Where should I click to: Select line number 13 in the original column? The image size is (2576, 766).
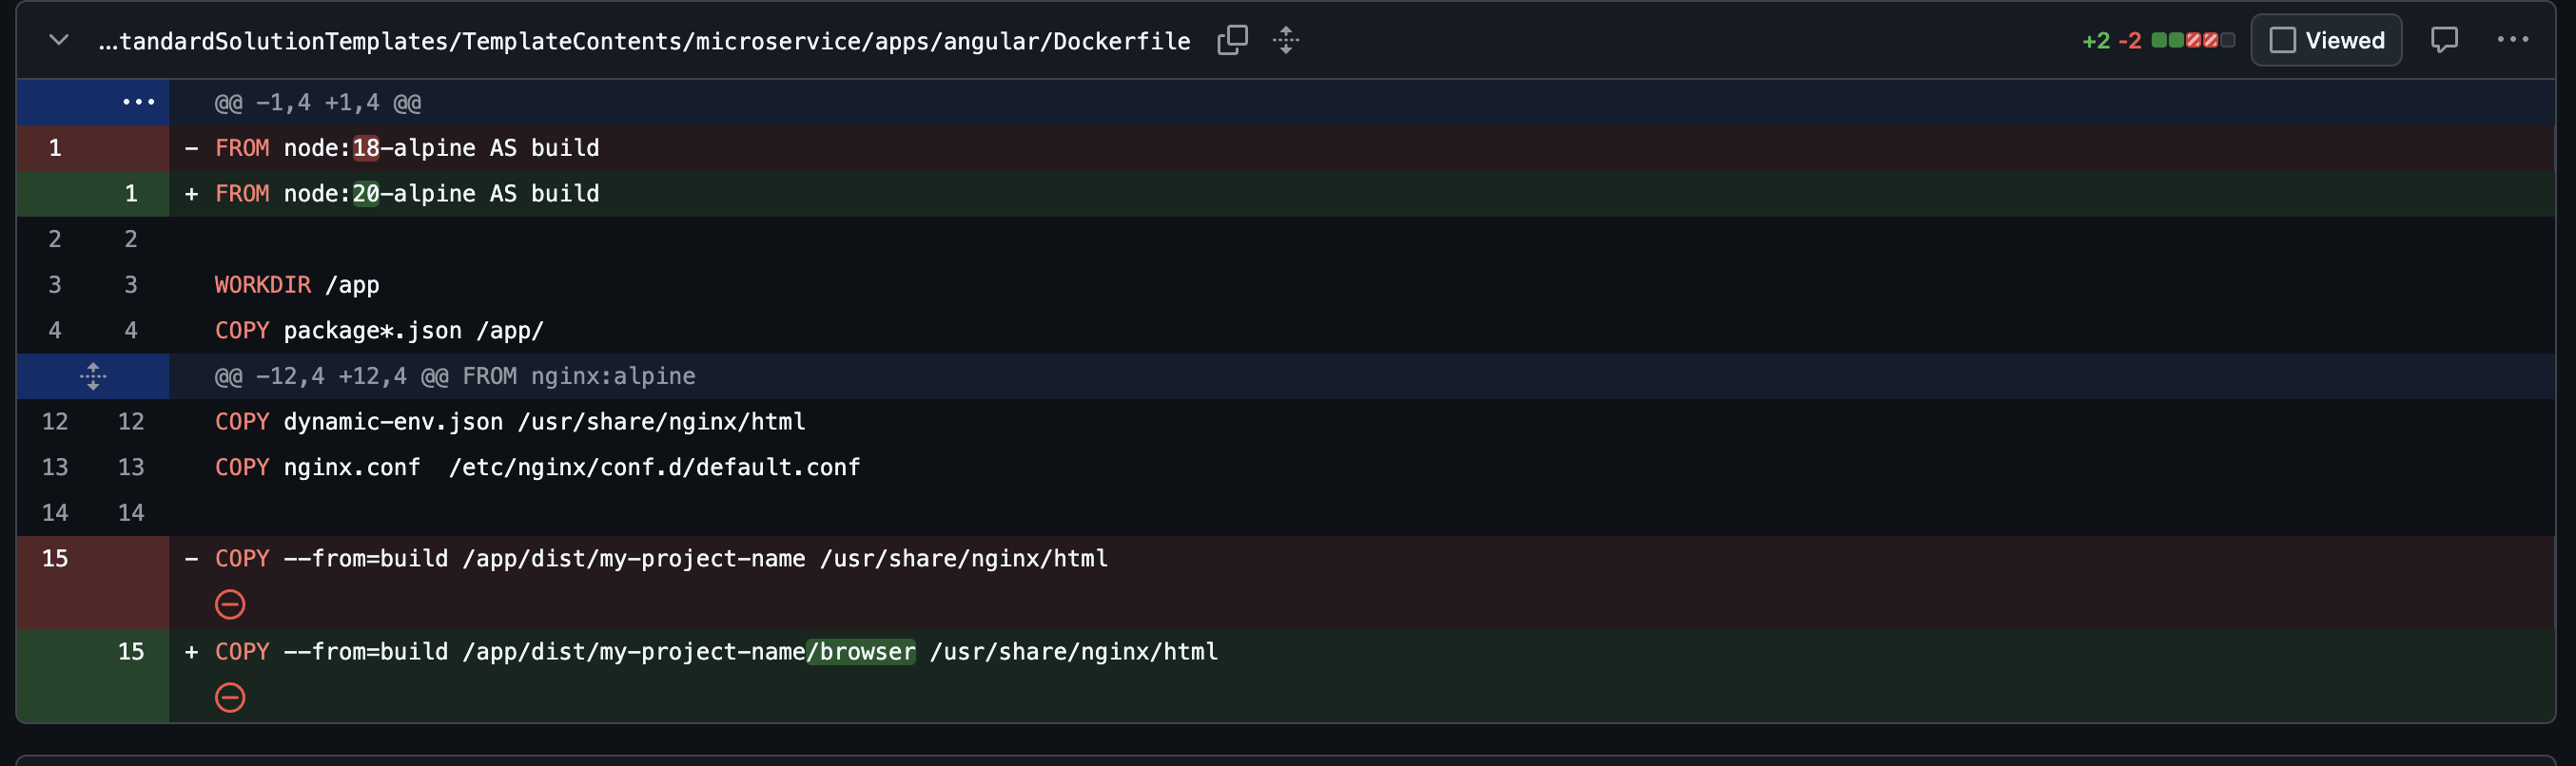point(55,468)
